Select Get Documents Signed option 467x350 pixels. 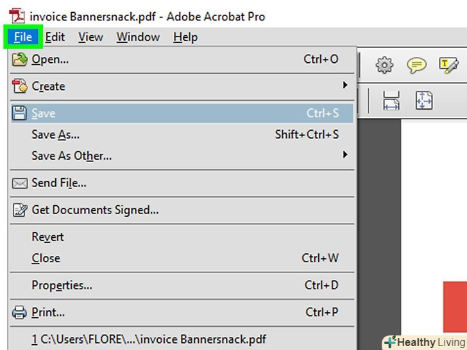(95, 210)
